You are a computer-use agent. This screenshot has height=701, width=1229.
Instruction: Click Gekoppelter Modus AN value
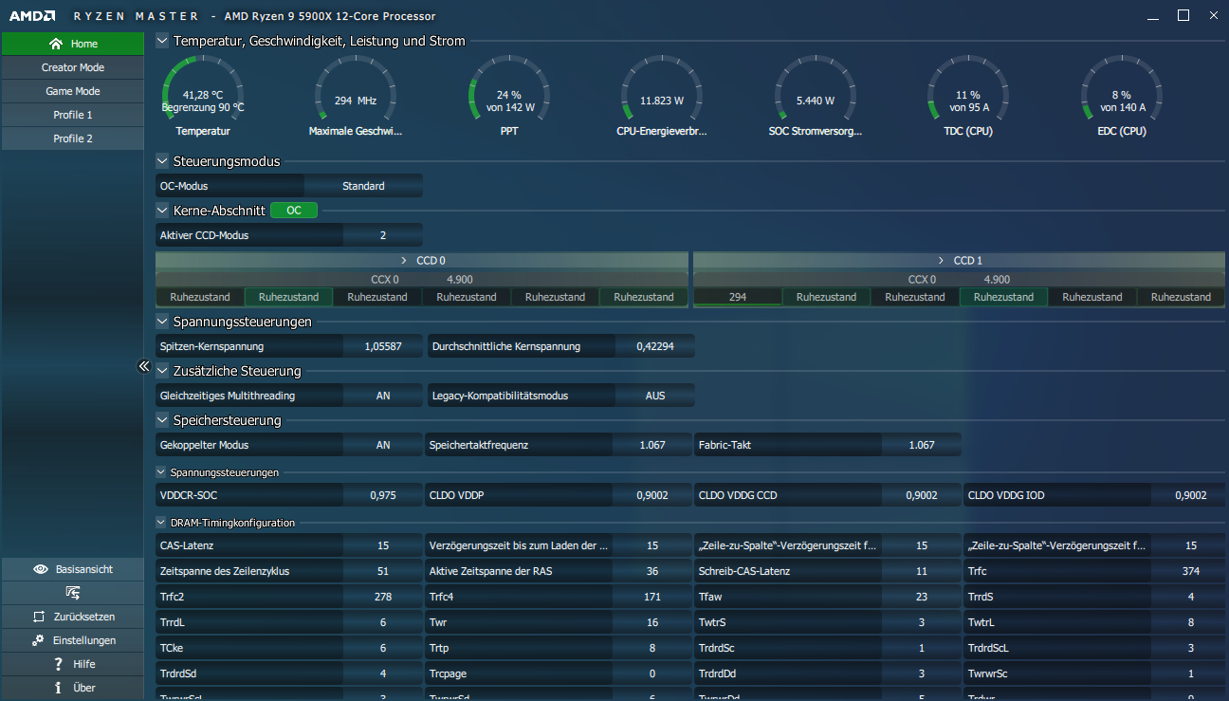(383, 445)
